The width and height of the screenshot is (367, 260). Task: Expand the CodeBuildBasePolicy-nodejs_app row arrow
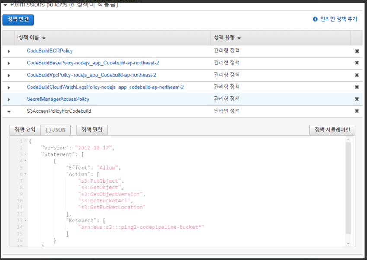(x=9, y=64)
